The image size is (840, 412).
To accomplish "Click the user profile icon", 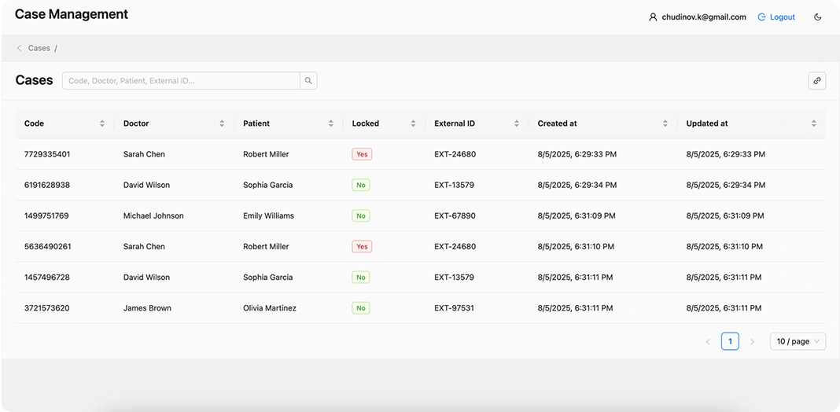I will pos(653,17).
